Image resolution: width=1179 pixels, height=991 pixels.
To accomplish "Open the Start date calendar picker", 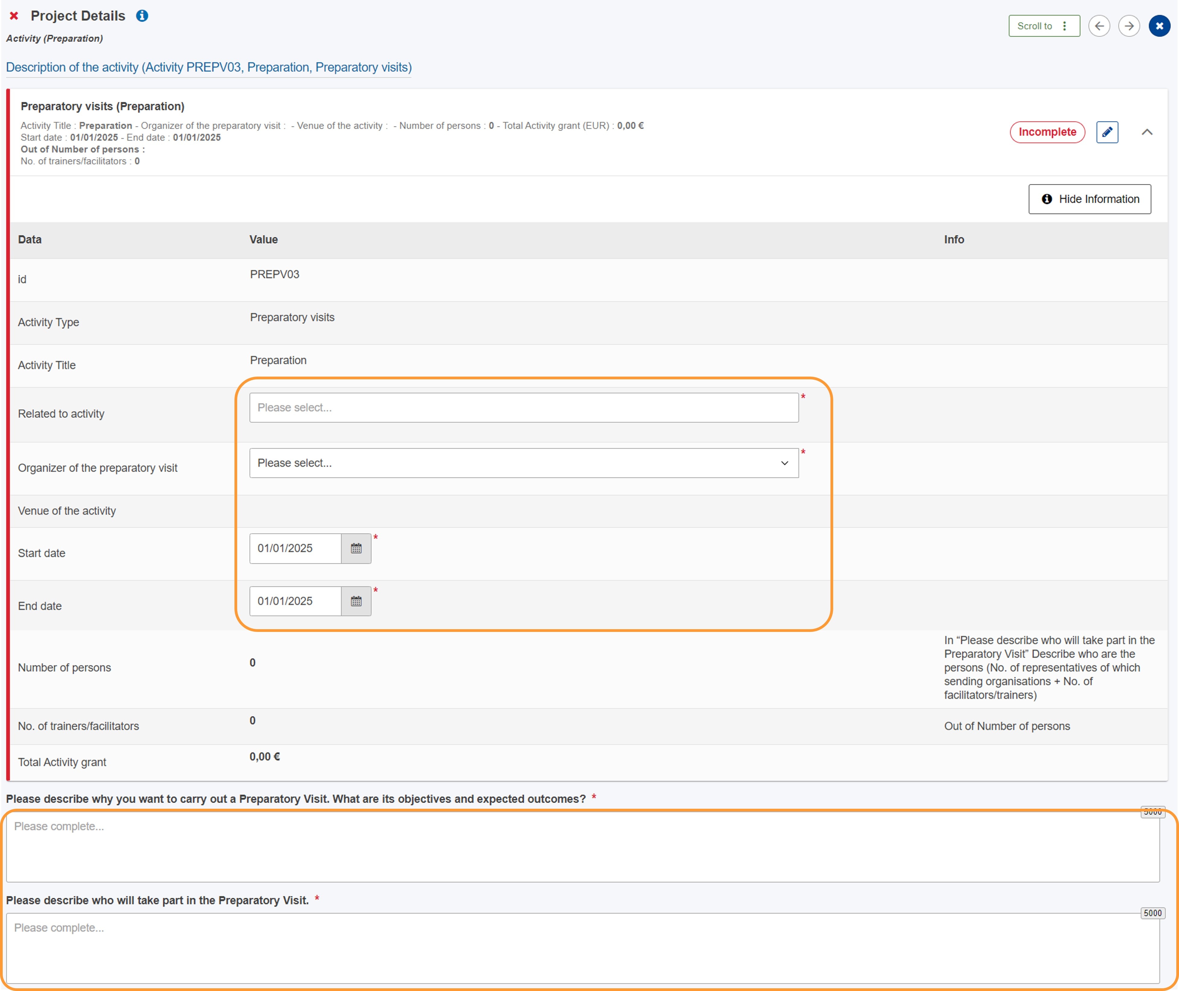I will click(x=356, y=548).
